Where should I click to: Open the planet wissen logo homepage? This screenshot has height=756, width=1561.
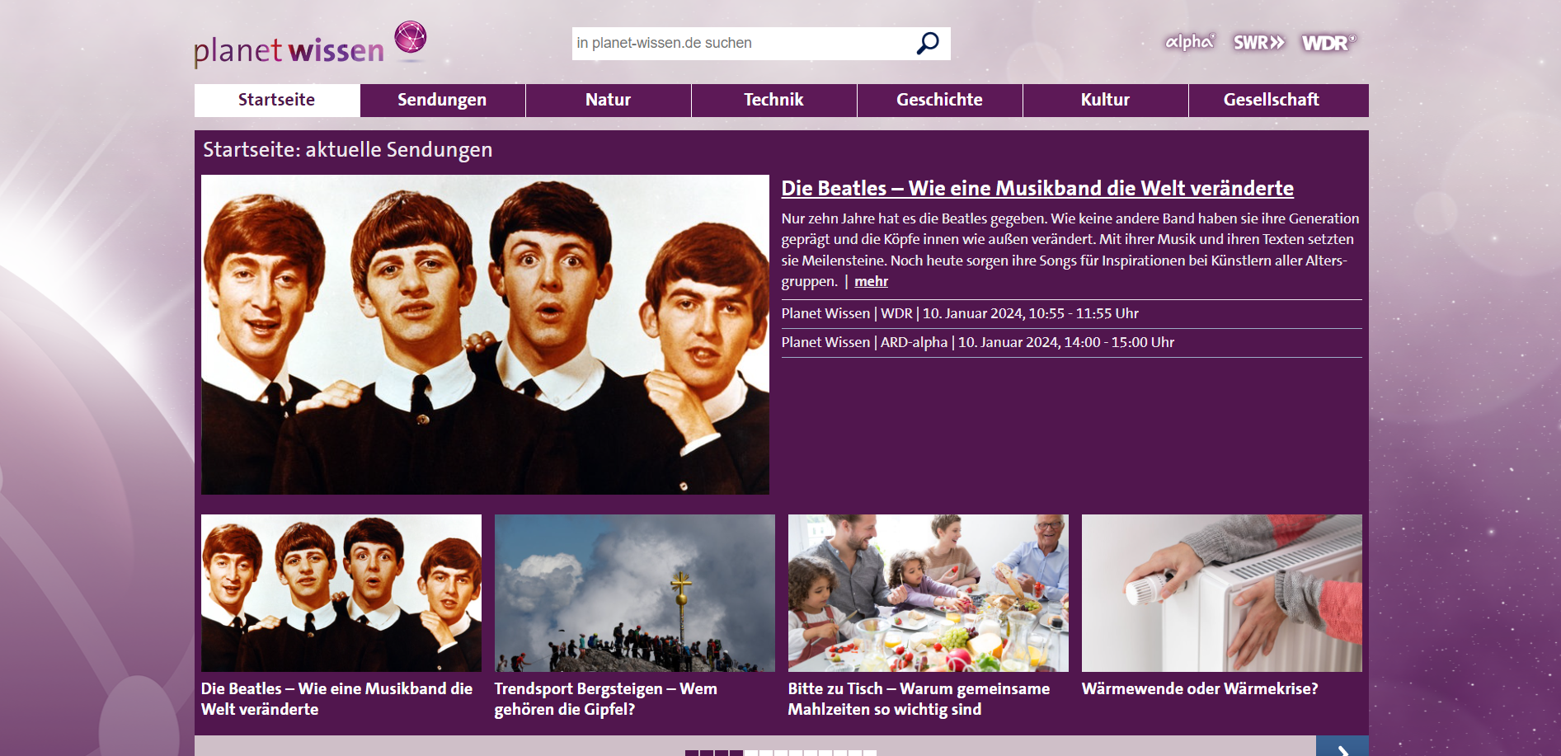coord(311,45)
